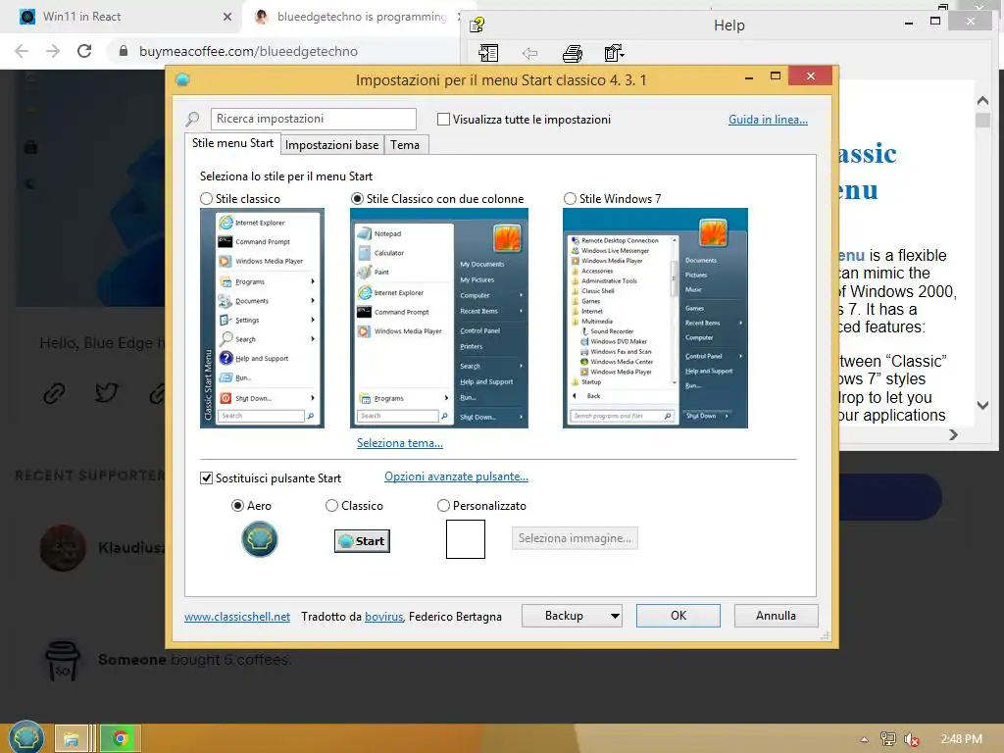Click the browser reload icon
Screen dimensions: 1004x753
click(84, 51)
